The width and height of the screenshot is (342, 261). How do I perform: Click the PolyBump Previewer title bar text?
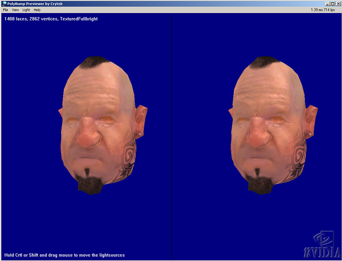35,4
